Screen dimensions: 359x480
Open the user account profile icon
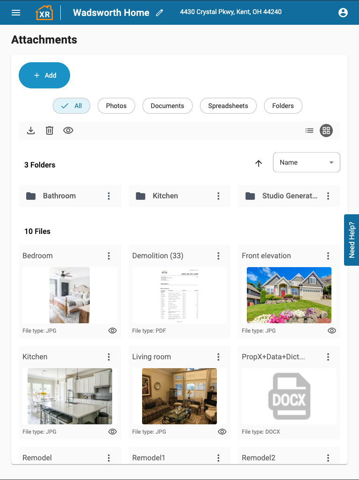[343, 13]
